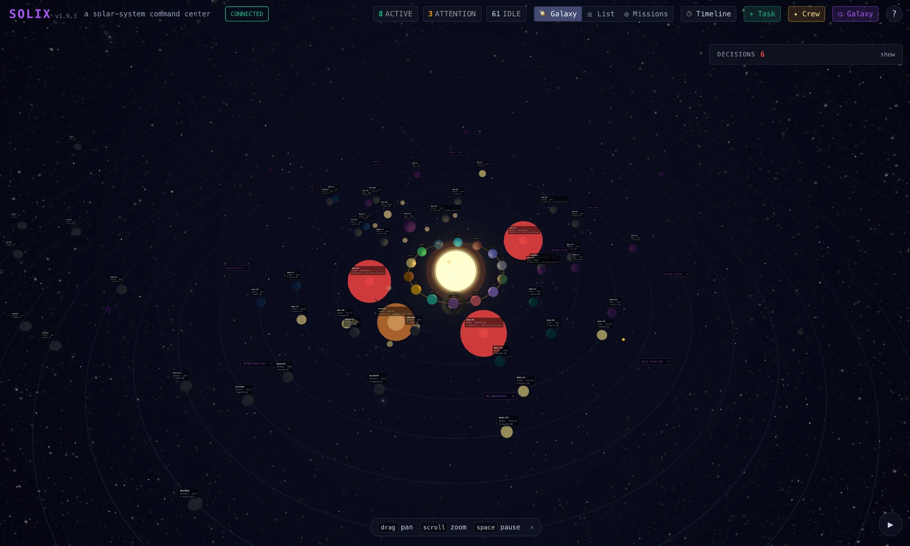Show the DECISIONS panel

pyautogui.click(x=887, y=55)
